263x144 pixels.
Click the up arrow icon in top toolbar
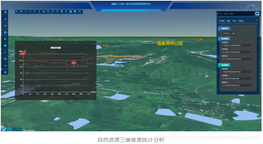(x=35, y=12)
